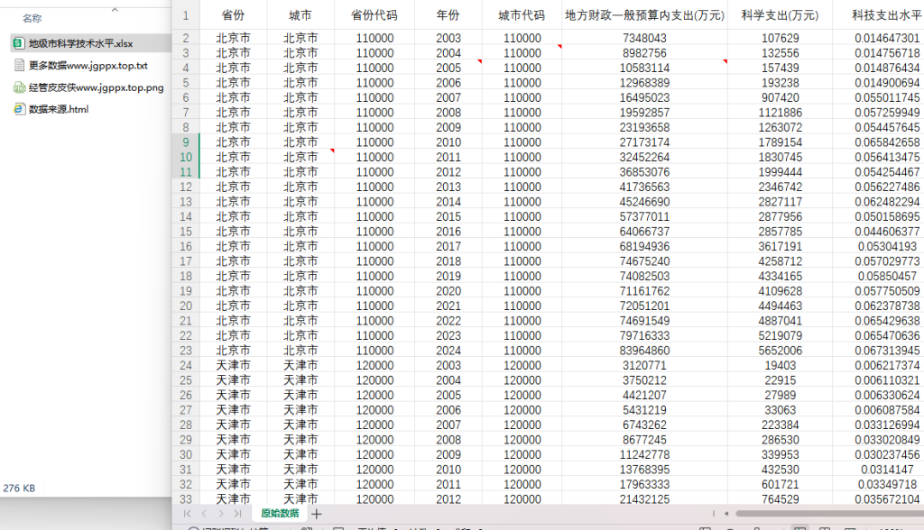Click the cell with value 107629

[x=781, y=38]
